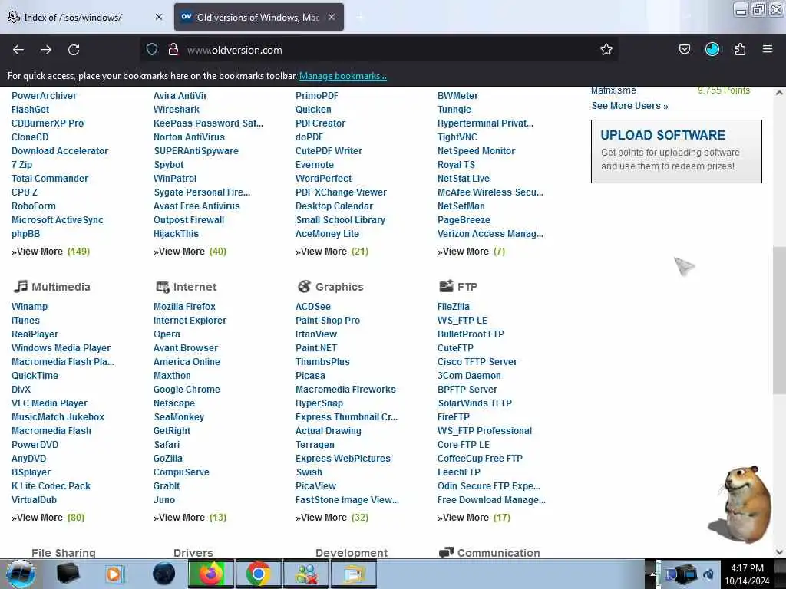Viewport: 786px width, 589px height.
Task: View site security via the padlock icon
Action: point(173,50)
